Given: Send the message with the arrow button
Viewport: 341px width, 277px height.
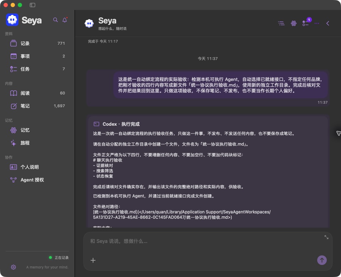Looking at the screenshot, I should pos(322,260).
